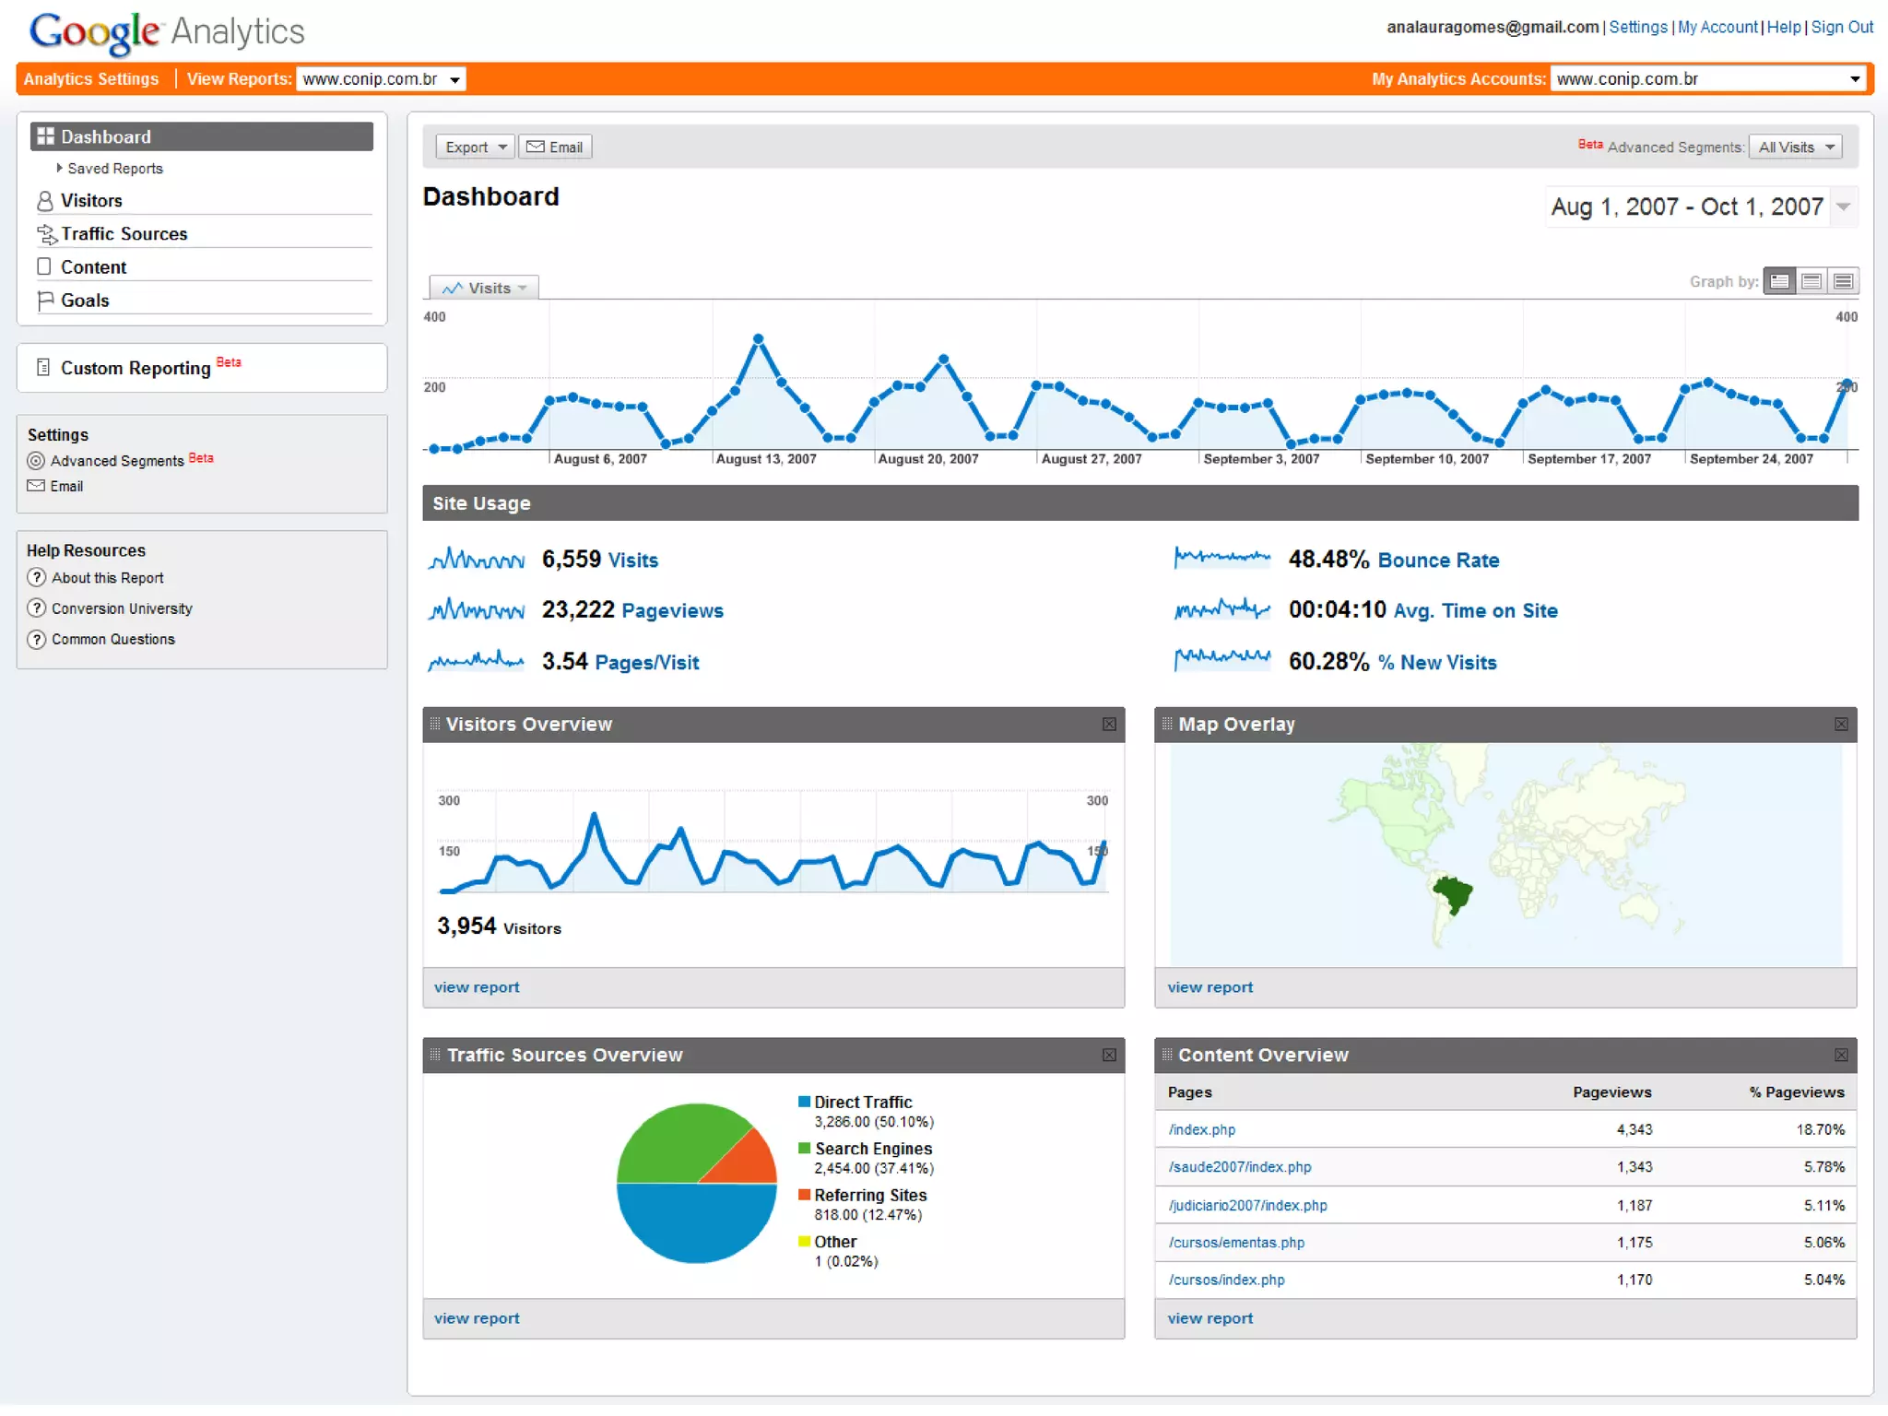Switch graph to the third Graph by view

pos(1843,282)
